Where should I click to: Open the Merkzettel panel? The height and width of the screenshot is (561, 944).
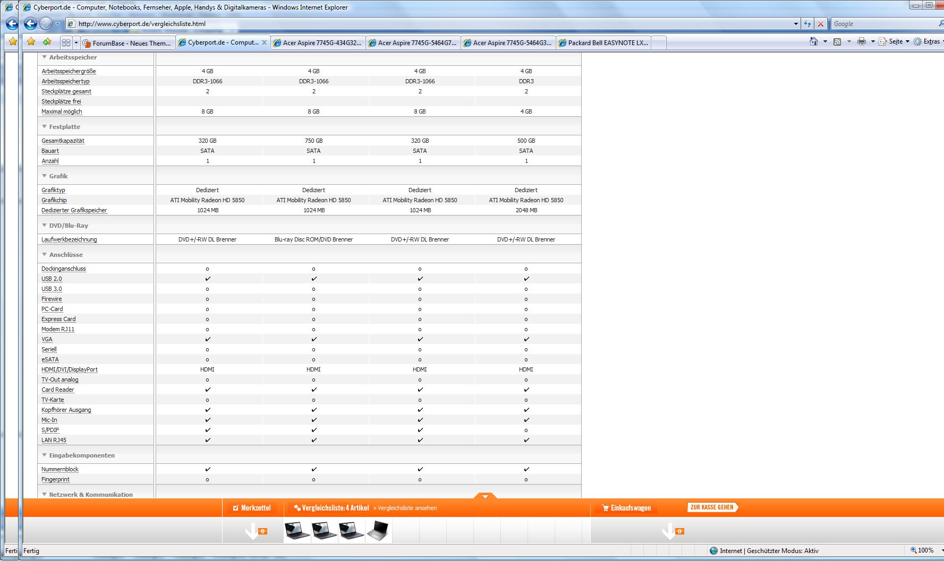pyautogui.click(x=252, y=508)
